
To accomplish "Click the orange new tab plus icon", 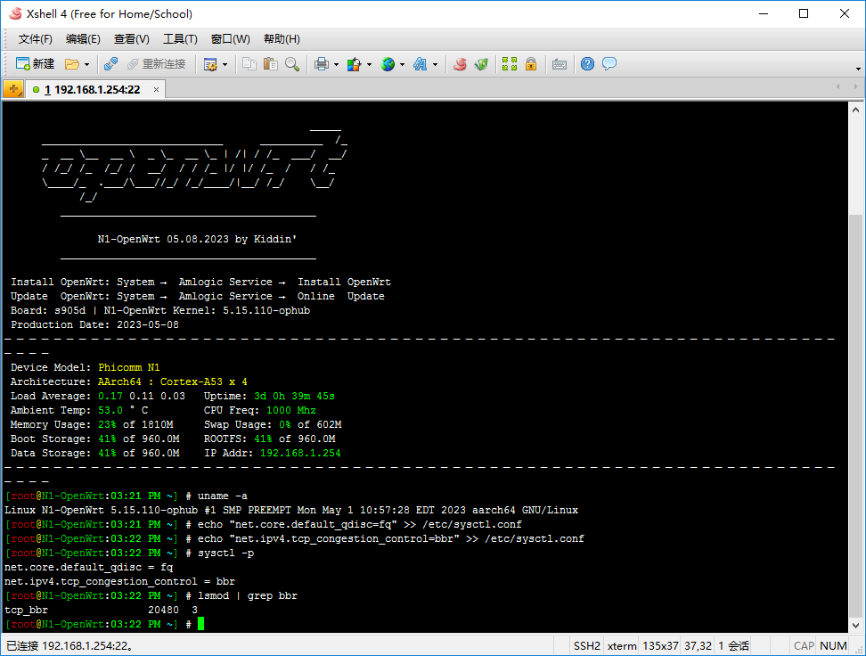I will pyautogui.click(x=13, y=89).
